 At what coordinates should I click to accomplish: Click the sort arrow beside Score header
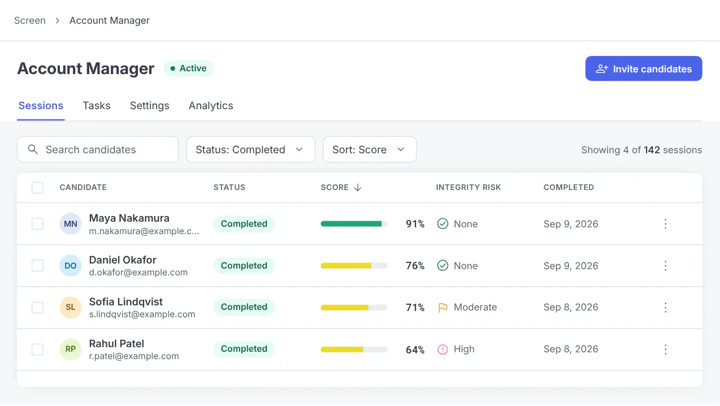pos(357,187)
